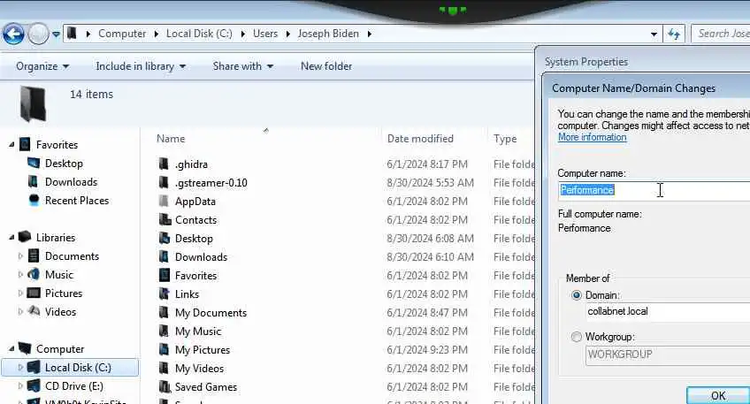Select the Desktop folder icon in file list

click(165, 238)
